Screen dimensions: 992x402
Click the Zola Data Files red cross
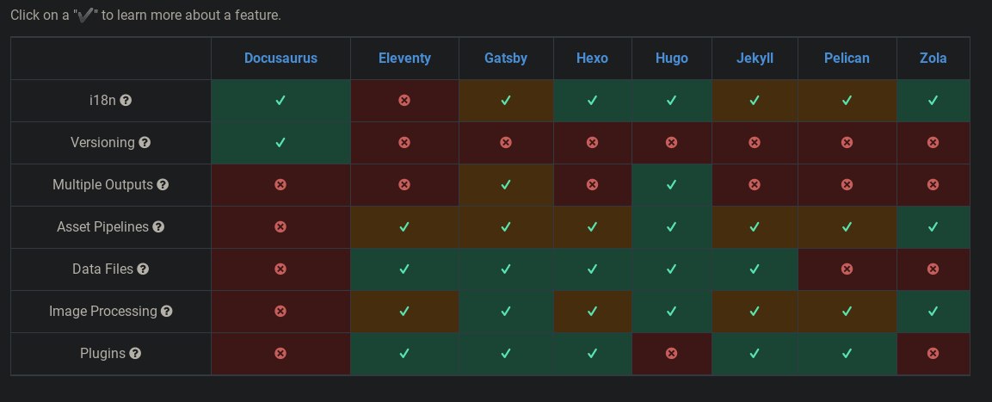click(933, 269)
